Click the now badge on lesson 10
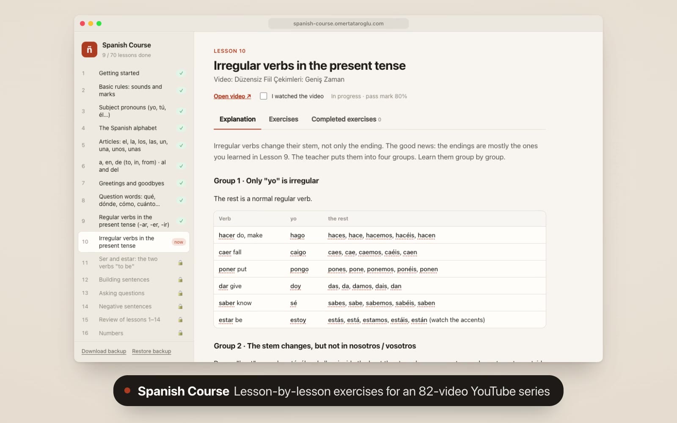 179,242
